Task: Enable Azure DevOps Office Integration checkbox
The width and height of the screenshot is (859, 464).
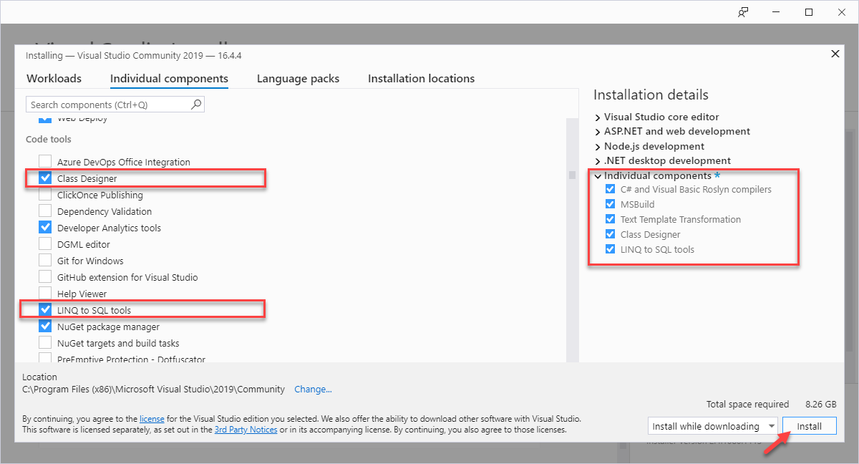Action: 45,162
